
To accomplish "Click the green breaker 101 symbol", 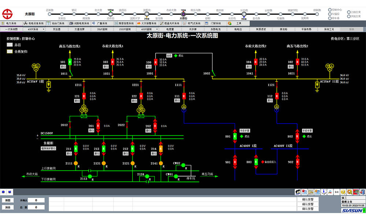I will tap(70, 62).
